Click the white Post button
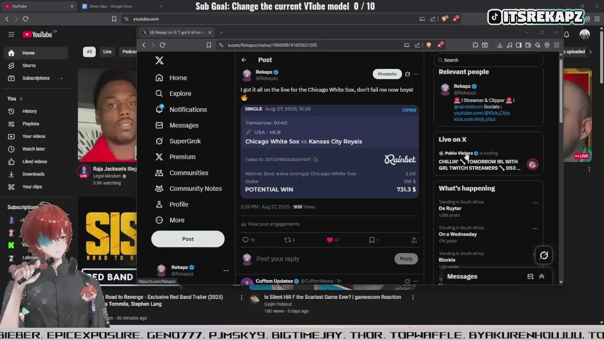Image resolution: width=604 pixels, height=340 pixels. click(188, 239)
